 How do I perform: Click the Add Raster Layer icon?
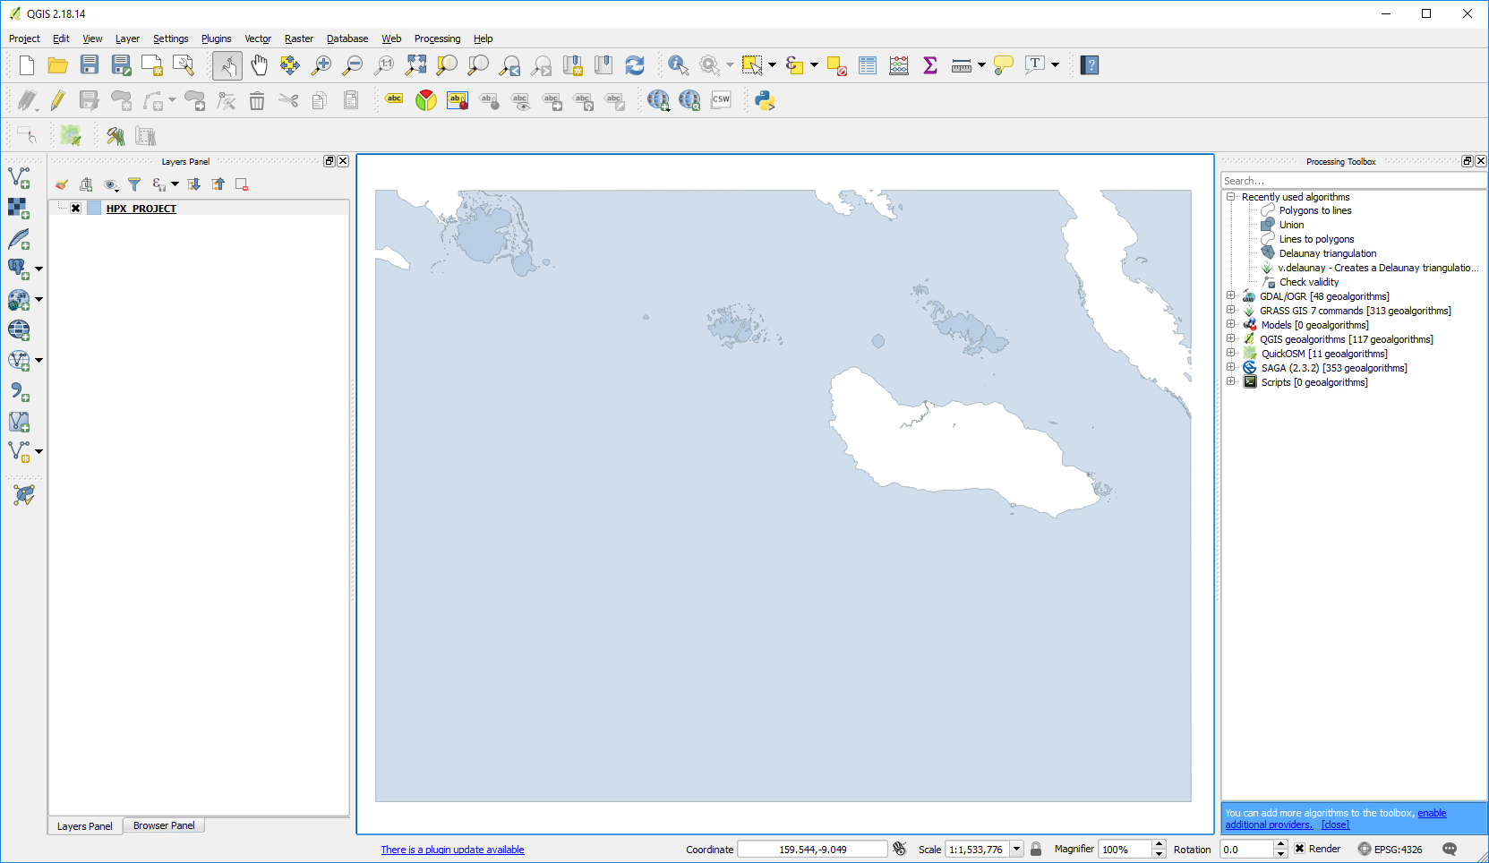click(x=19, y=209)
